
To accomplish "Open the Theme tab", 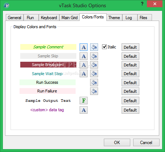I will pyautogui.click(x=114, y=18).
